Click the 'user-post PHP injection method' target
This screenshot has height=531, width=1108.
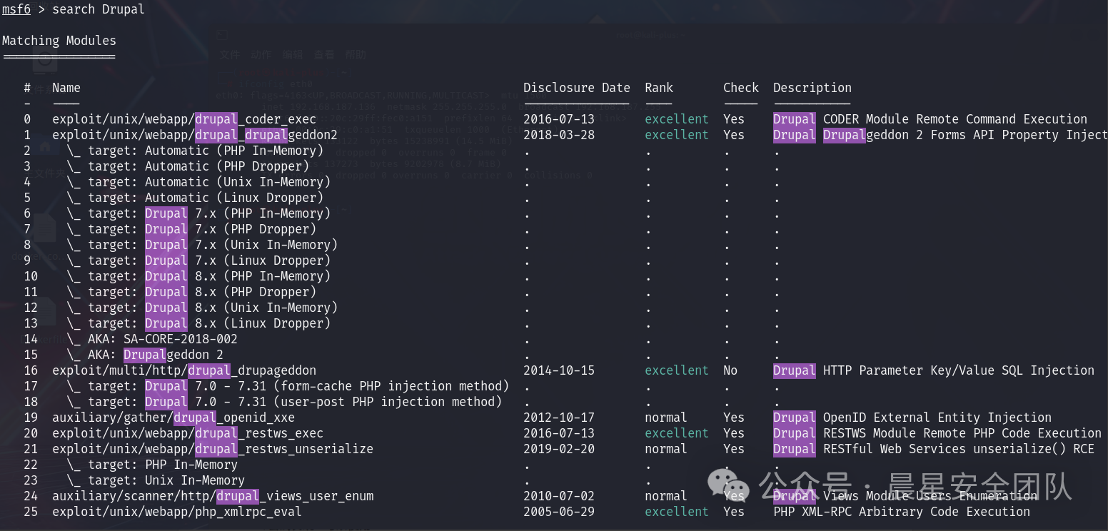pyautogui.click(x=284, y=402)
